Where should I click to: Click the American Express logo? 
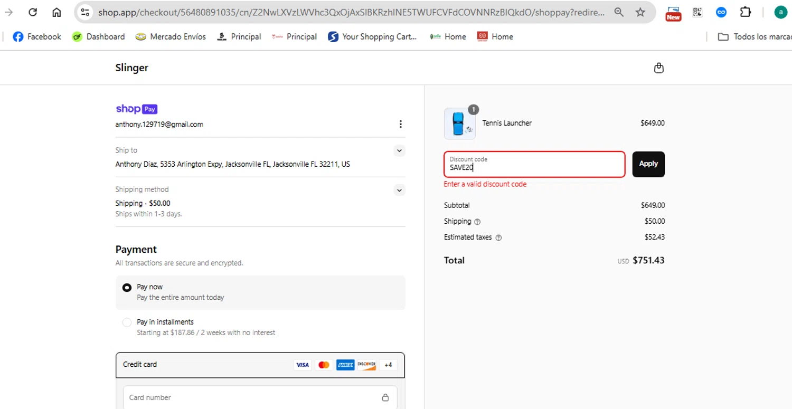(345, 365)
